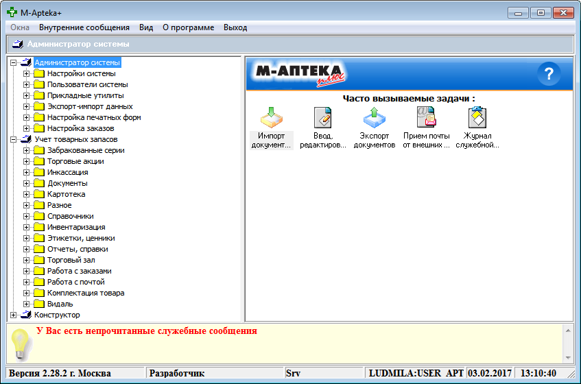Expand the Настройки системы folder
This screenshot has width=581, height=384.
[27, 73]
